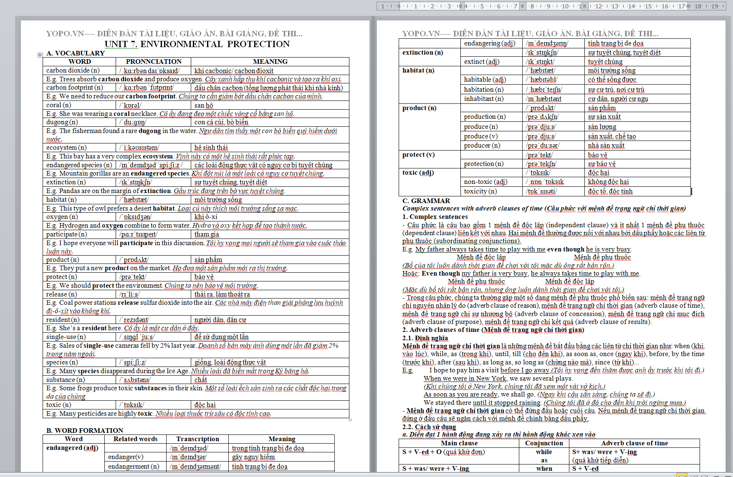Click the cell non-toxic (adj)
This screenshot has height=477, width=733.
[491, 182]
